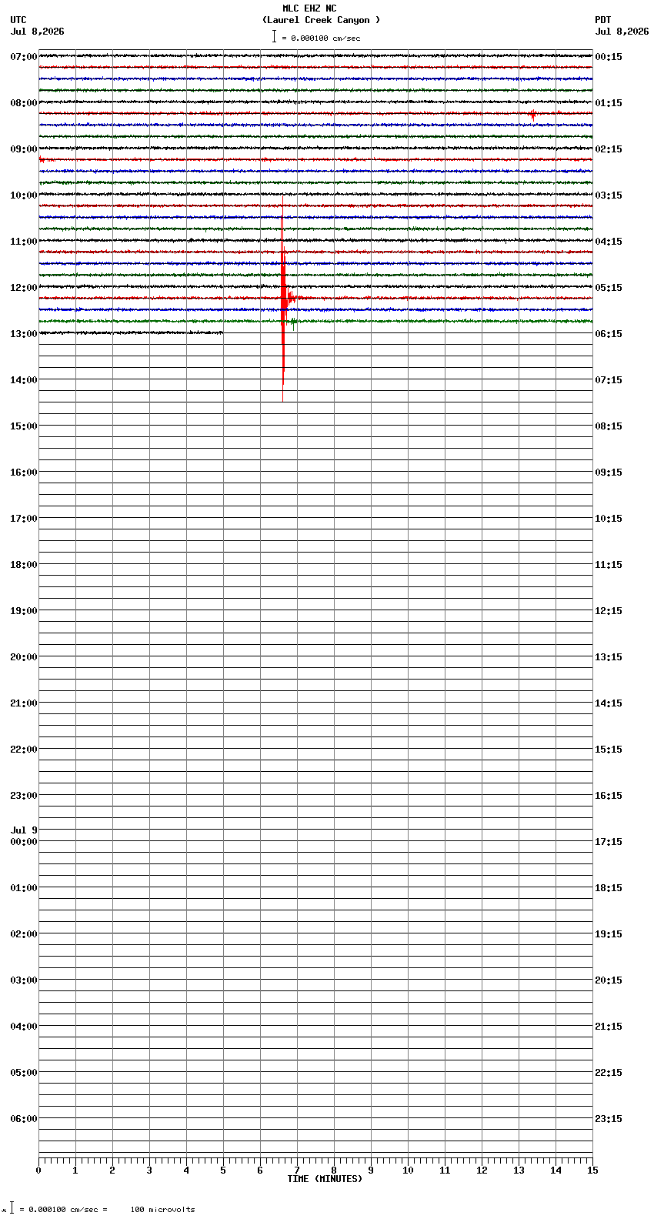Click the '16:15' PDT row label
Screen dimensions: 654x1219
coord(609,795)
